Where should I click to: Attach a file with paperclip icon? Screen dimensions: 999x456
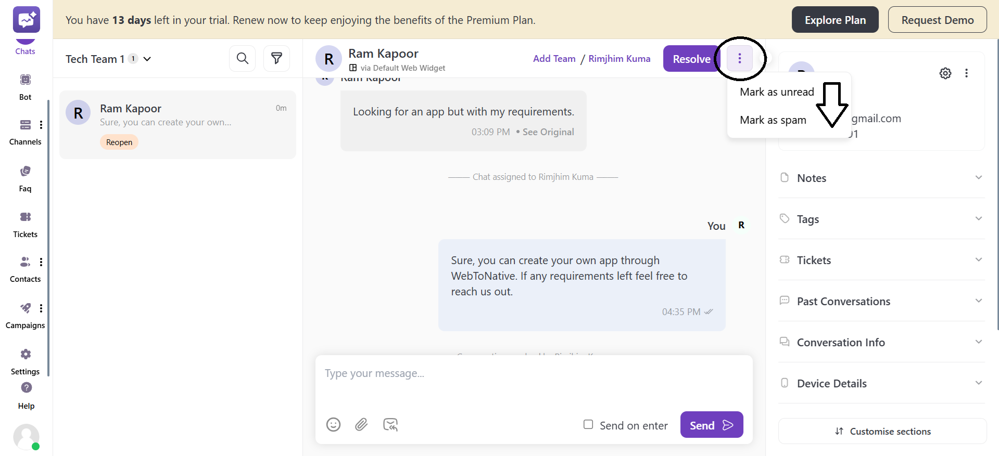[x=361, y=425]
